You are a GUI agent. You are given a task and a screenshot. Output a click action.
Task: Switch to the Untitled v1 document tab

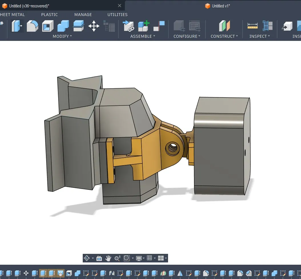(221, 6)
